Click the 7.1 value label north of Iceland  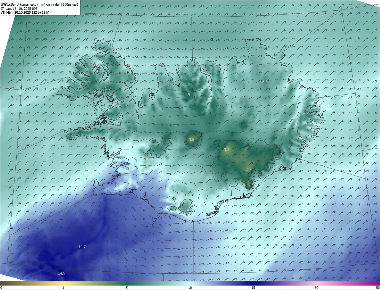point(212,38)
